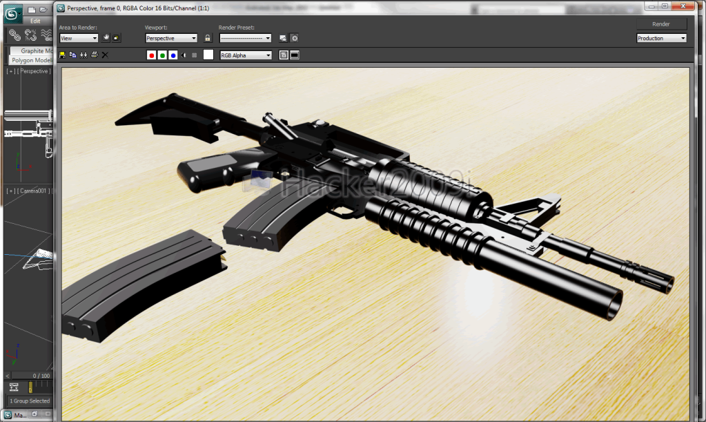Viewport: 706px width, 422px height.
Task: Select the Unlink Selection tool
Action: click(30, 35)
